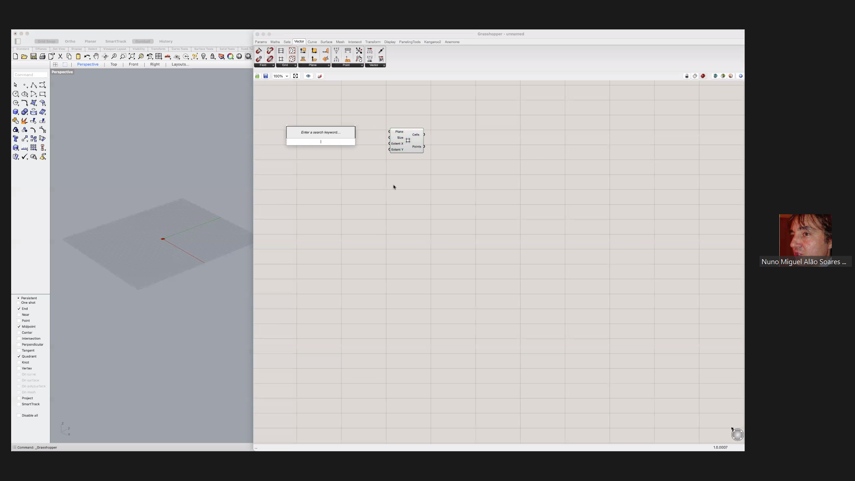
Task: Toggle the Gumball button
Action: click(x=142, y=41)
